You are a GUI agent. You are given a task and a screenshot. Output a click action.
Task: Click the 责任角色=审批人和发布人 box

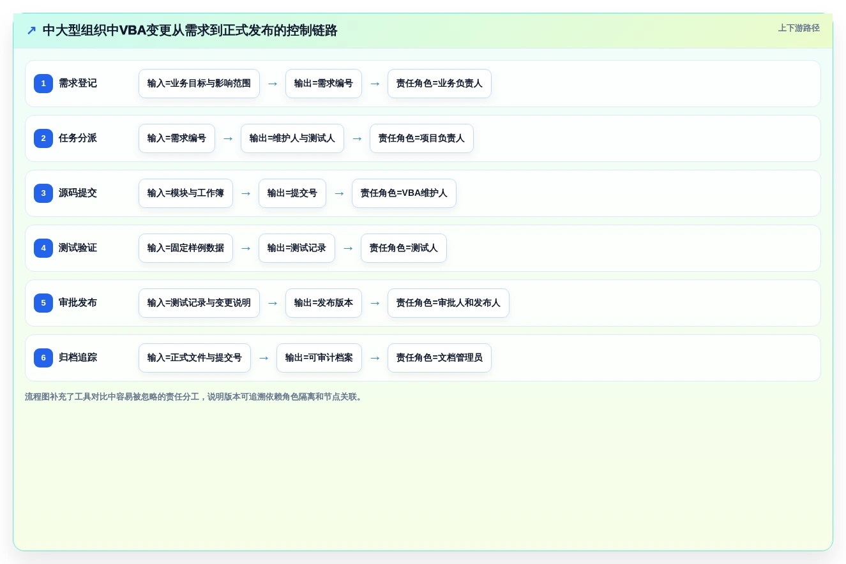[x=448, y=303]
